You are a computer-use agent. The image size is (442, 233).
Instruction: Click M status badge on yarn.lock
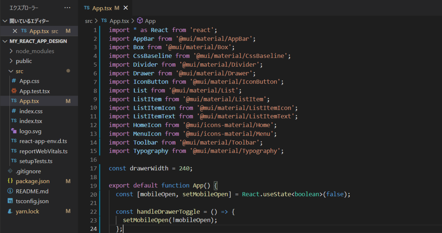[68, 211]
